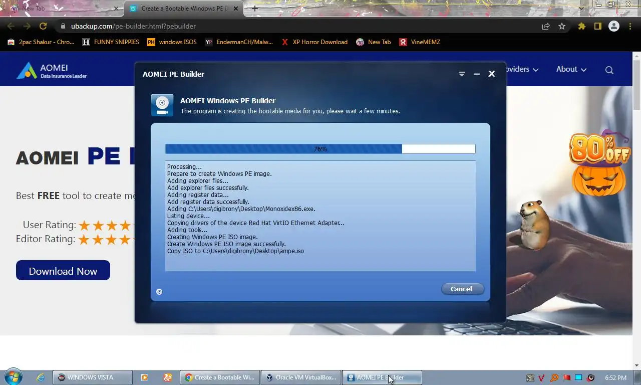Switch to the first New Tab tab
Screen dimensions: 641x385
[x=64, y=9]
